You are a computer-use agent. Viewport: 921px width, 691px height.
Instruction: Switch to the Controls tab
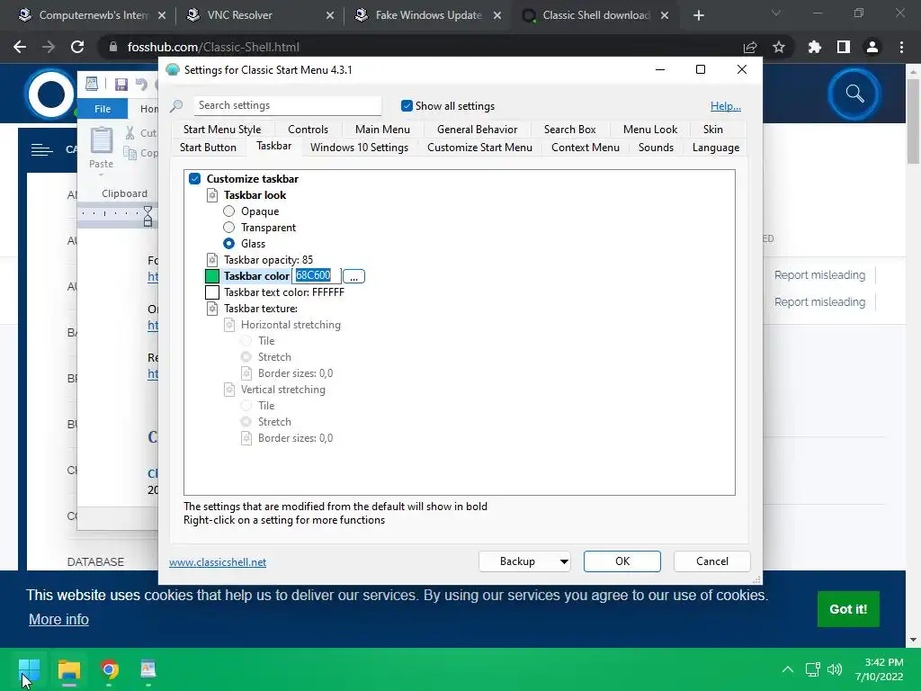308,130
